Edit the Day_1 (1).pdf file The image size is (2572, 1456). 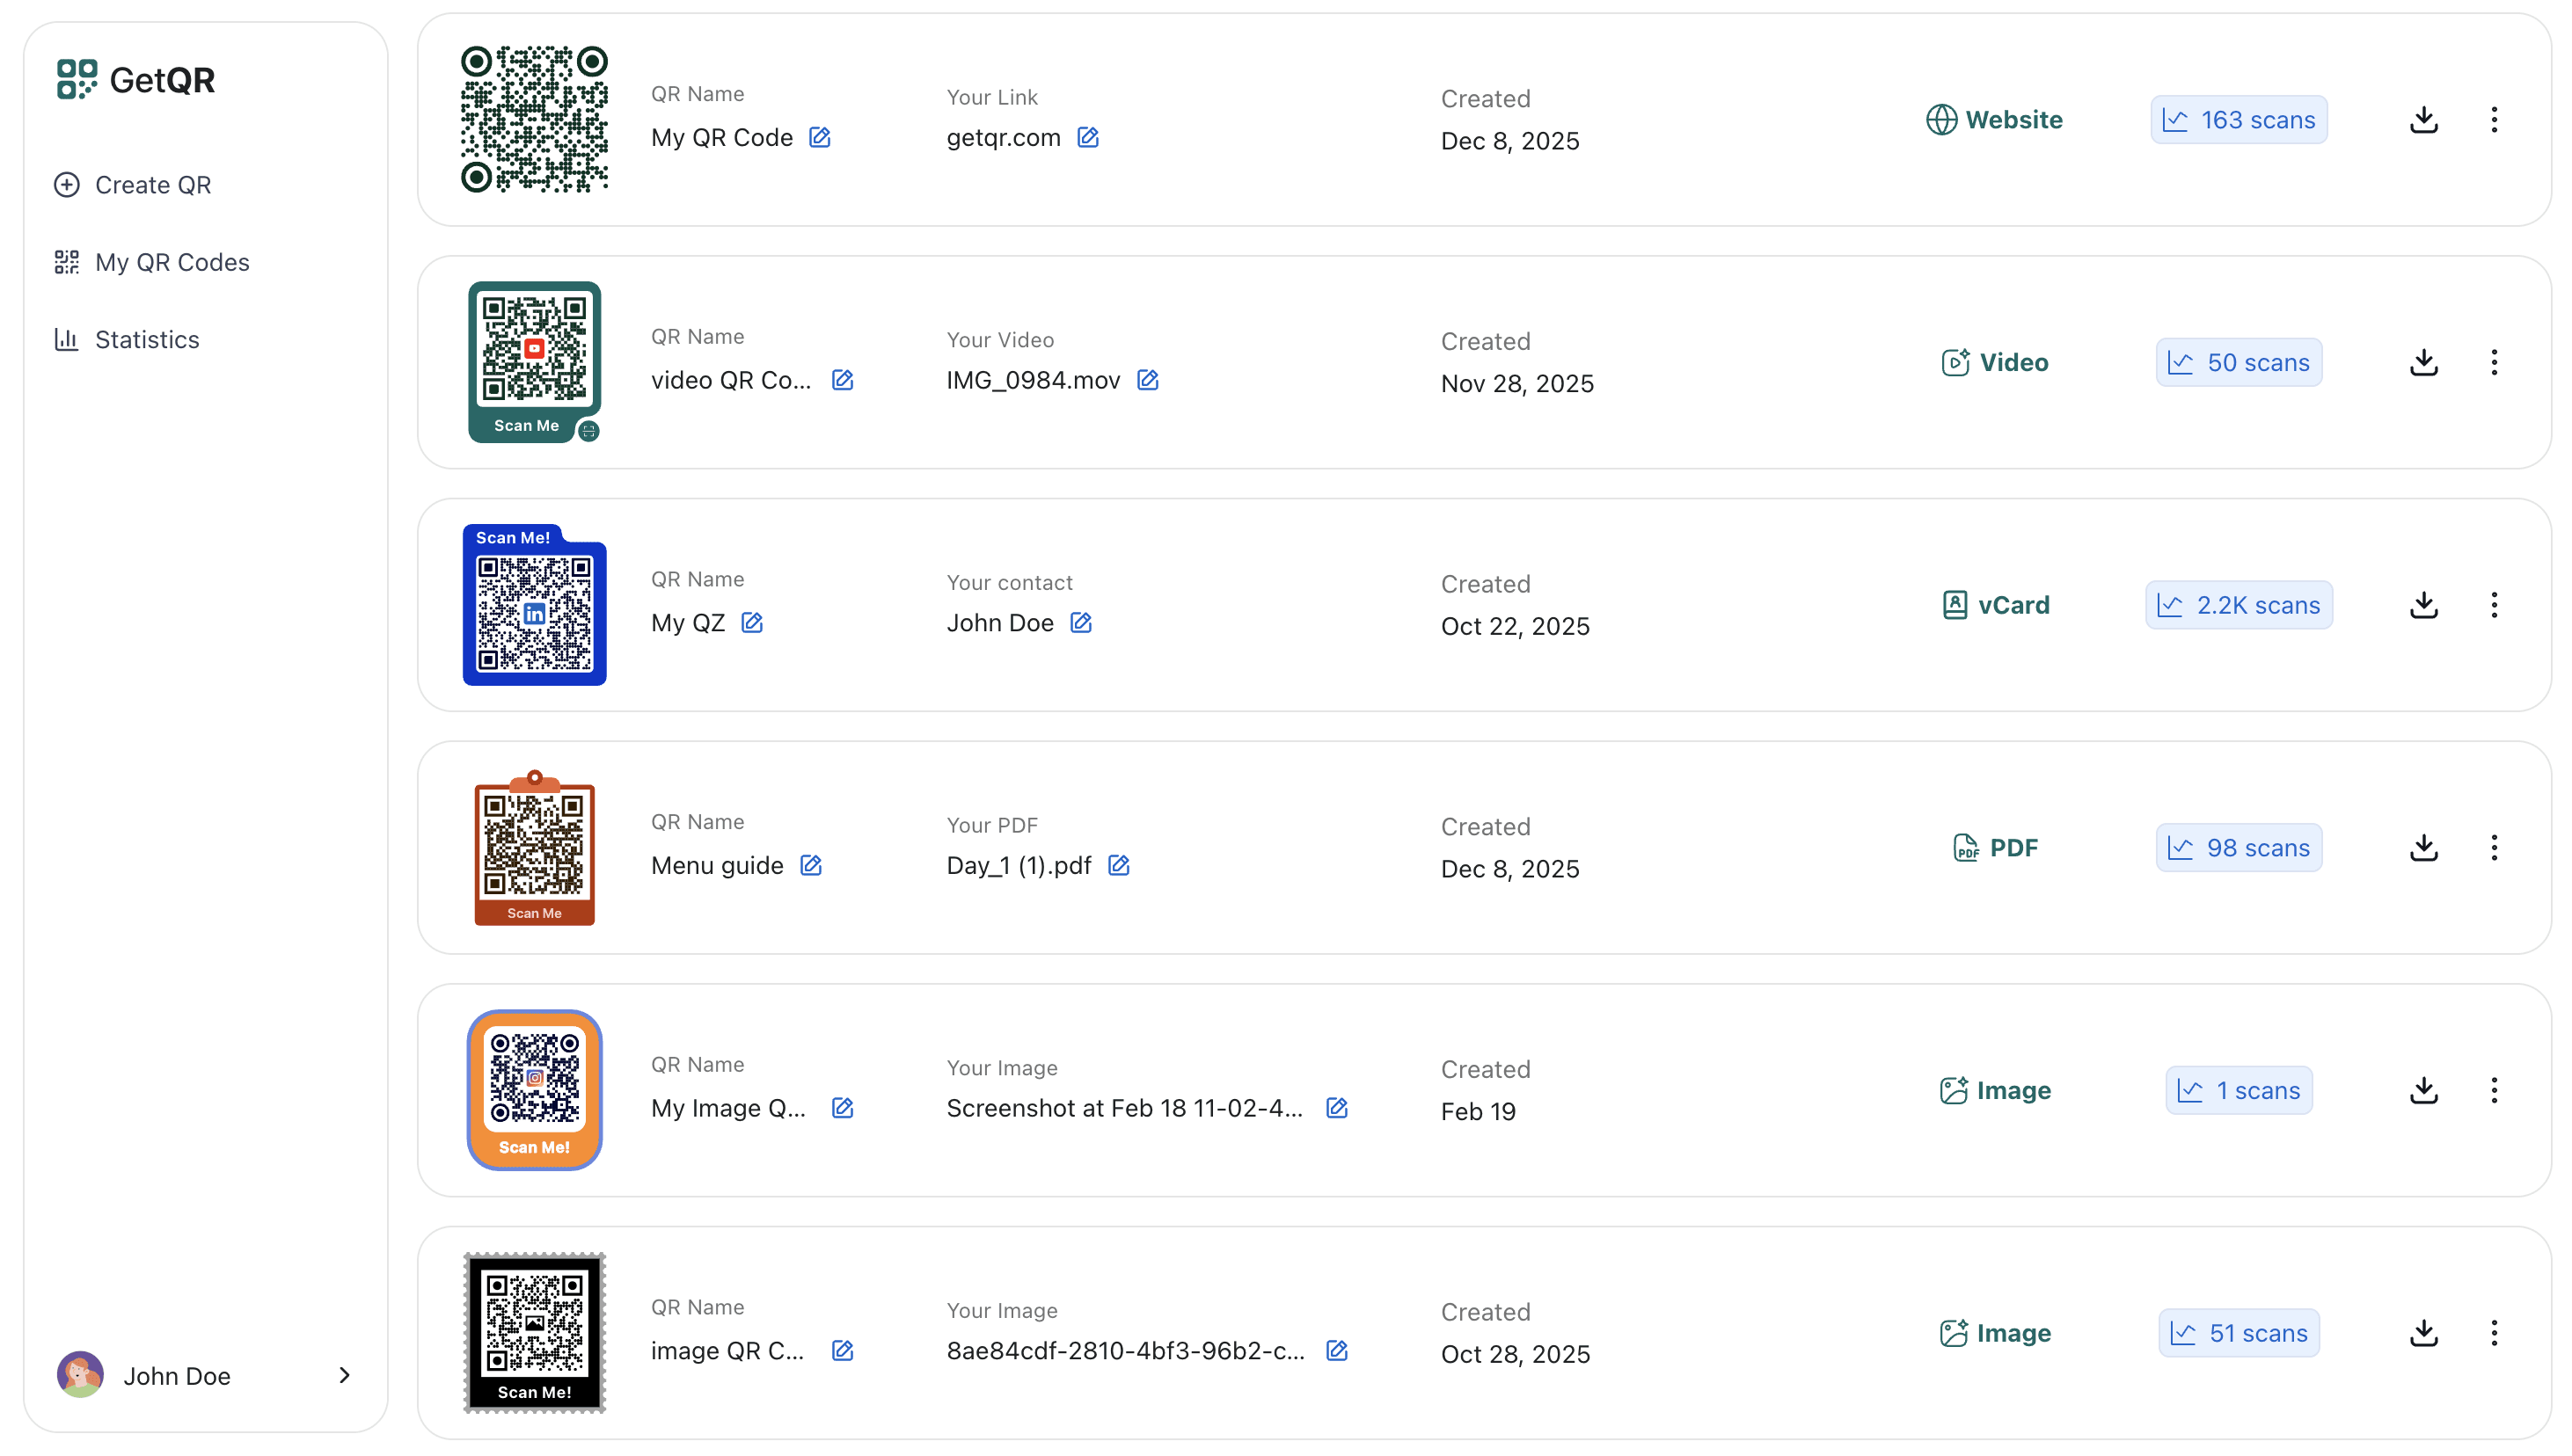(1119, 865)
